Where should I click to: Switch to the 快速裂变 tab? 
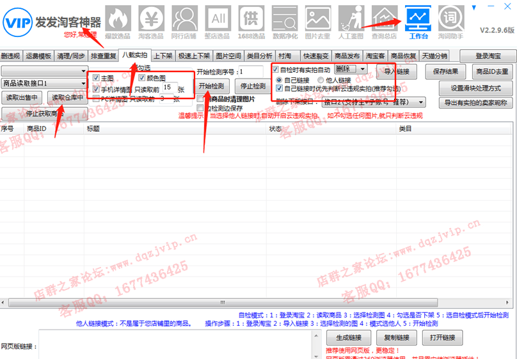coord(316,56)
